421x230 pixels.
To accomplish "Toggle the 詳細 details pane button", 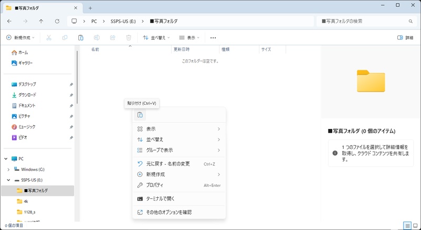I will click(405, 38).
